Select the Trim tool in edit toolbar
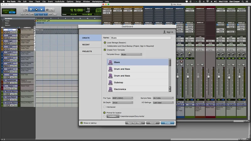Viewport: 251px width, 141px height. [31, 9]
